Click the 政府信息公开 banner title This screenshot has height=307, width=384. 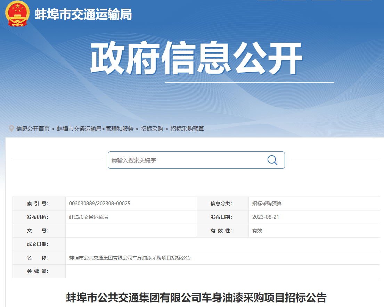196,58
